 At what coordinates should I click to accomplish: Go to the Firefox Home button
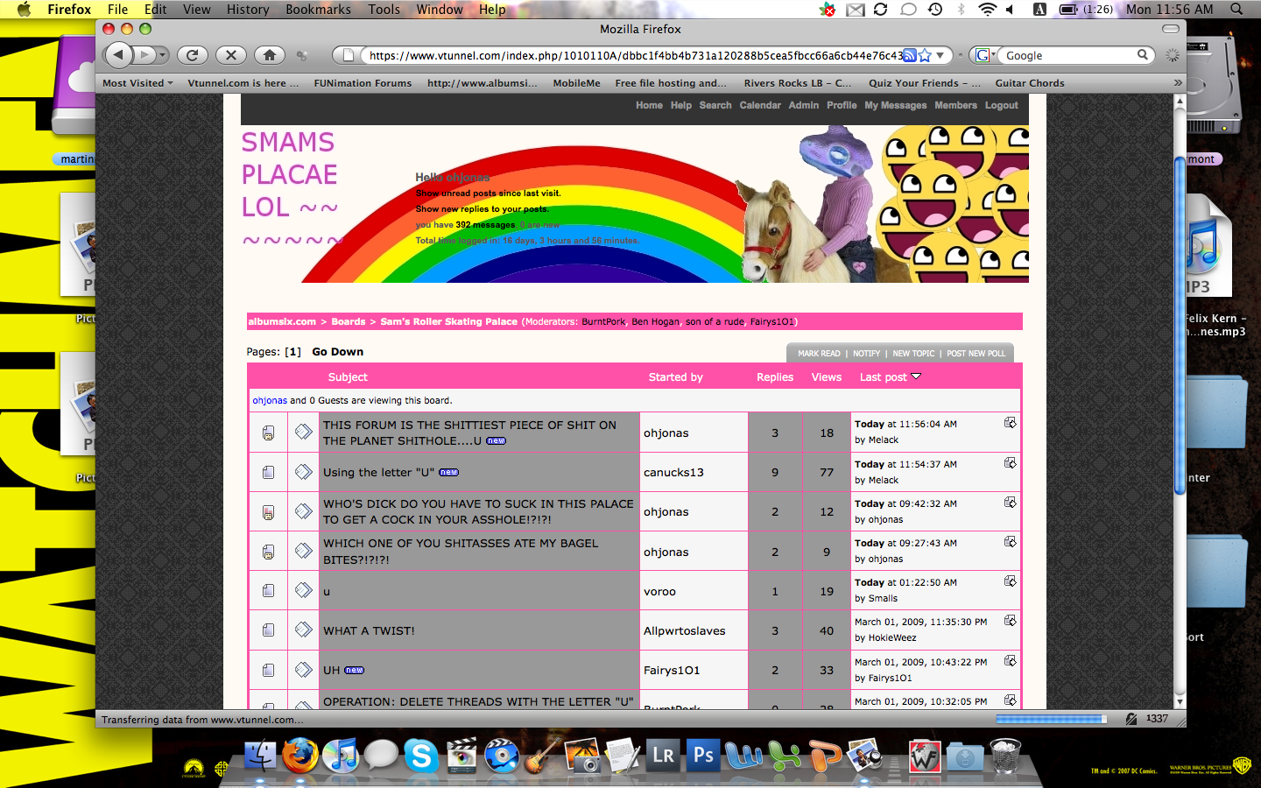[270, 55]
